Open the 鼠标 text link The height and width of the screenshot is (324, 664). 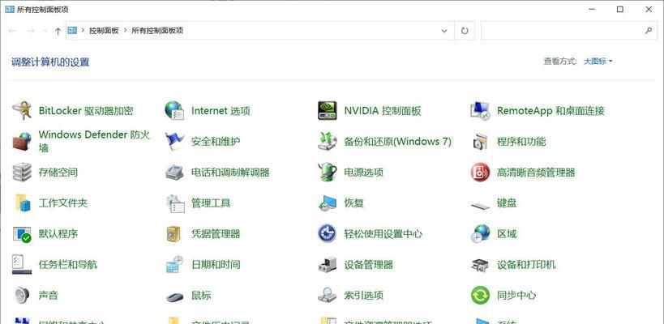[x=201, y=295]
